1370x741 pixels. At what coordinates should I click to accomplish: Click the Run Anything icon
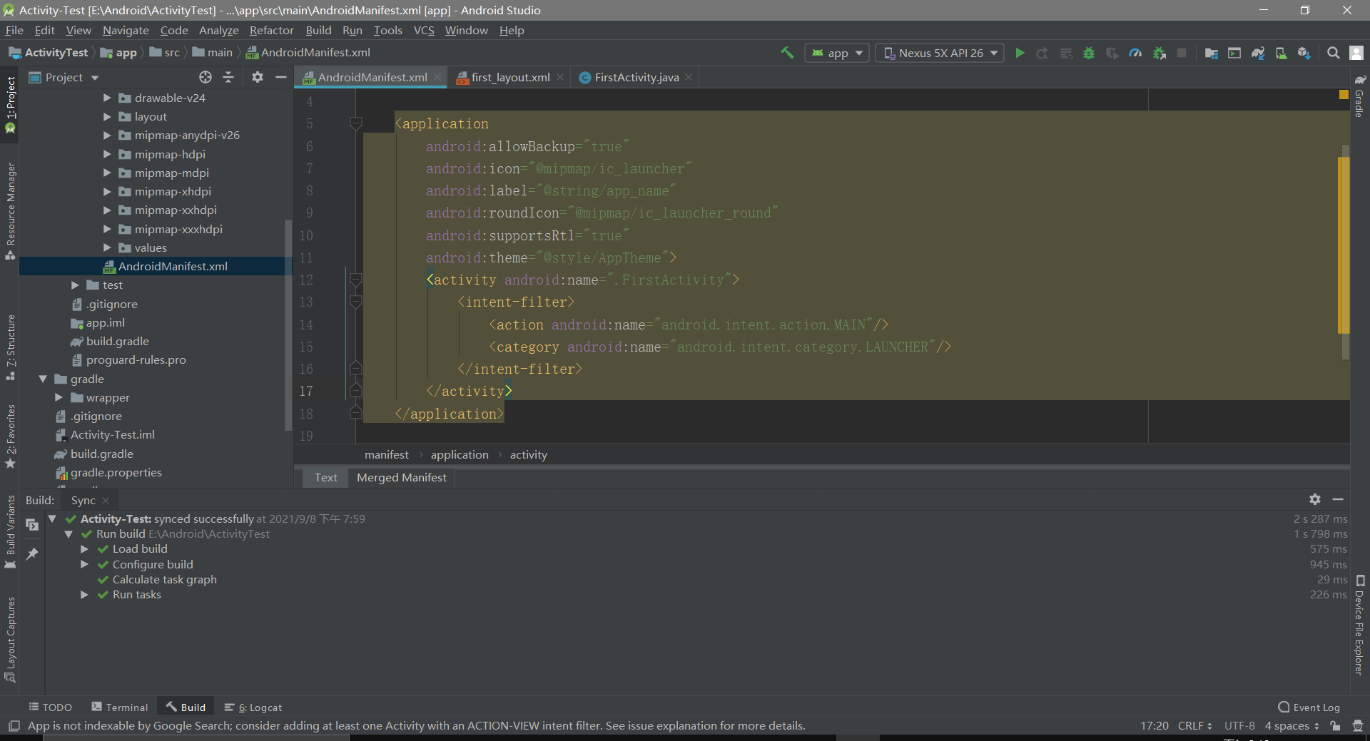point(1234,53)
